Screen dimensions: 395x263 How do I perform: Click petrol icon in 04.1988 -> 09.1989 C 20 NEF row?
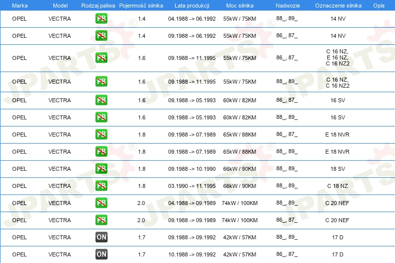101,203
